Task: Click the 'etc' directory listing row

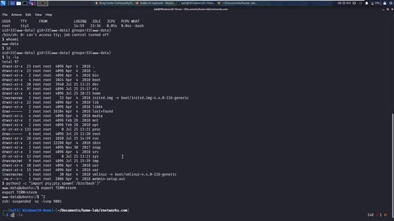Action: (x=50, y=89)
